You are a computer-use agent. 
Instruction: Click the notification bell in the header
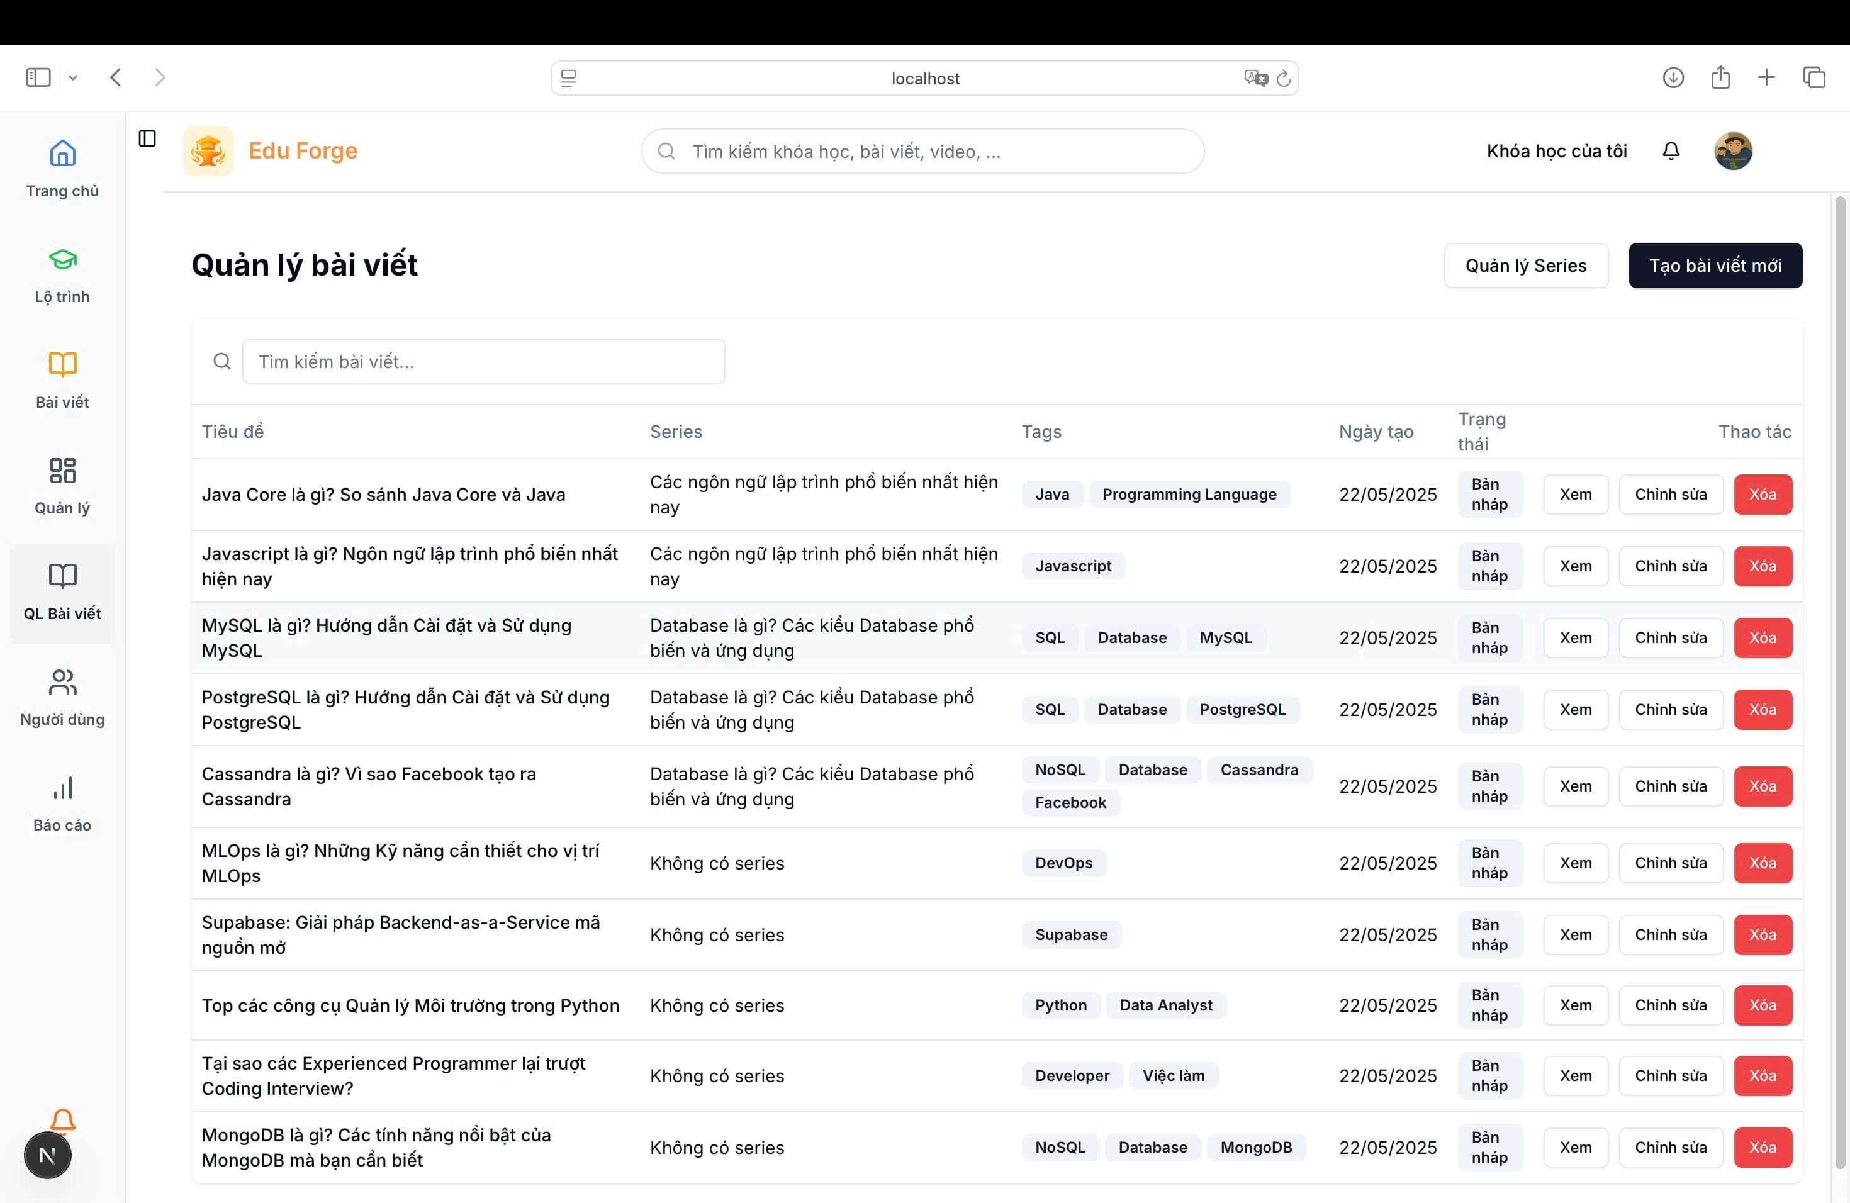coord(1671,151)
